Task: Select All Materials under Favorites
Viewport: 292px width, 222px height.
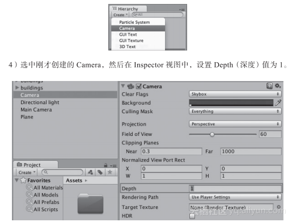Action: [48, 187]
